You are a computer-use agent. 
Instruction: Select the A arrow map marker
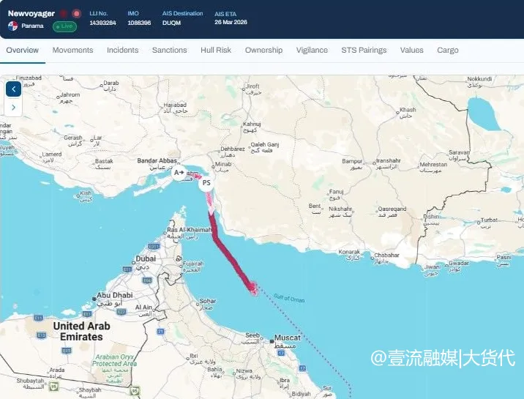[x=179, y=173]
